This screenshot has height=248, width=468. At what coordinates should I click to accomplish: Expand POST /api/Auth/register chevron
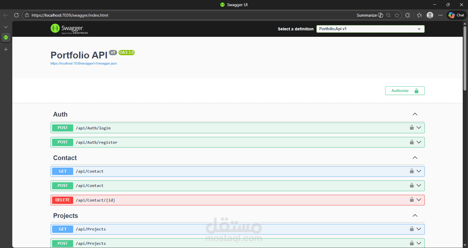pos(419,142)
